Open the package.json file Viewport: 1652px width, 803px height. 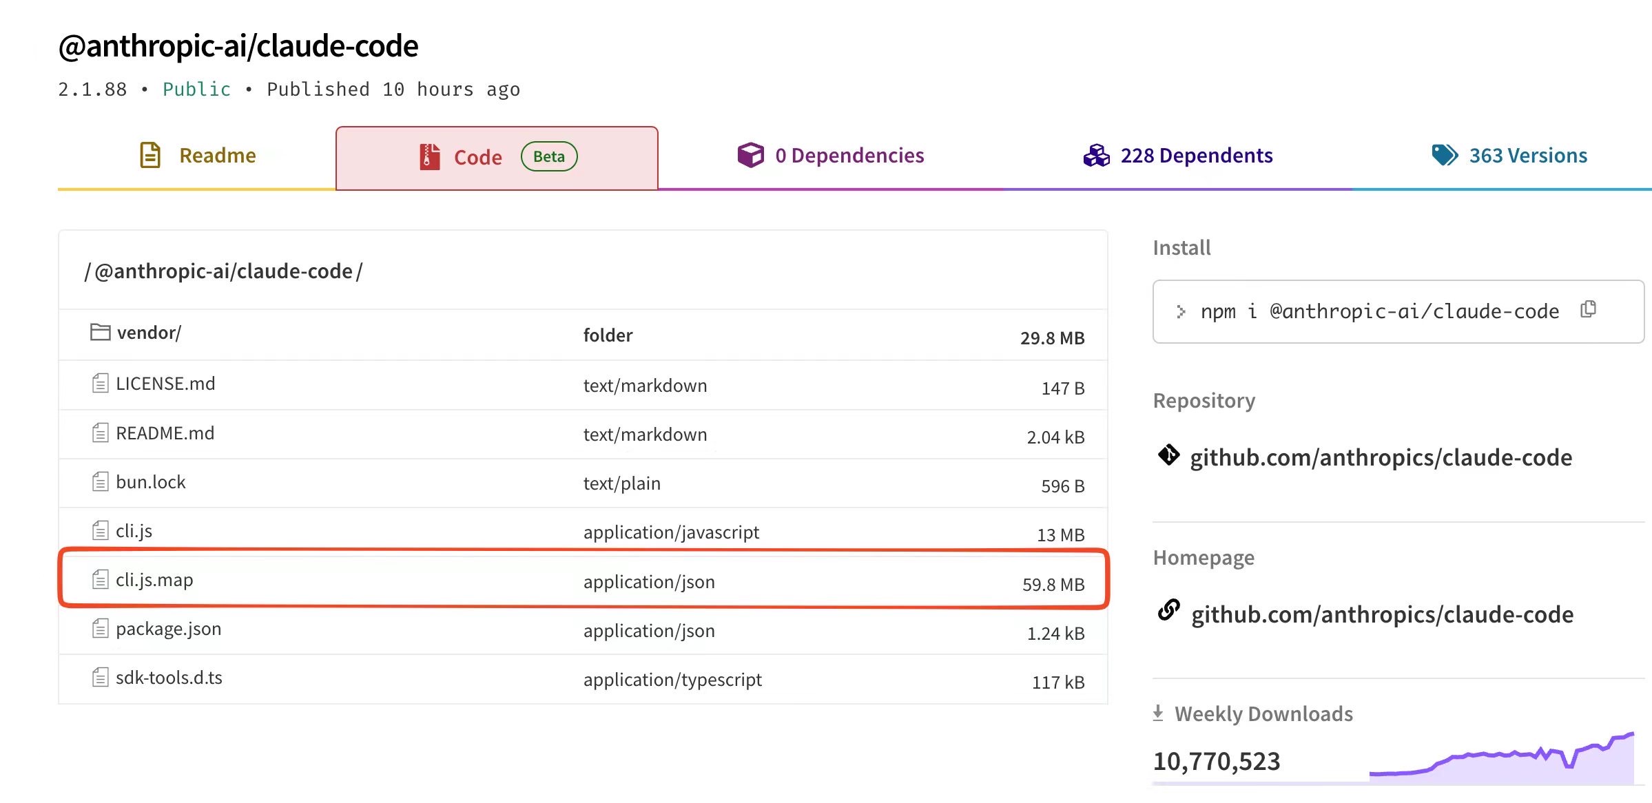(168, 629)
